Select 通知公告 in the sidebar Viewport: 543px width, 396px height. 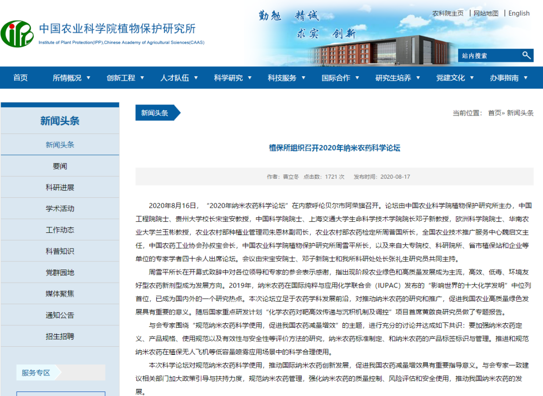pyautogui.click(x=60, y=315)
